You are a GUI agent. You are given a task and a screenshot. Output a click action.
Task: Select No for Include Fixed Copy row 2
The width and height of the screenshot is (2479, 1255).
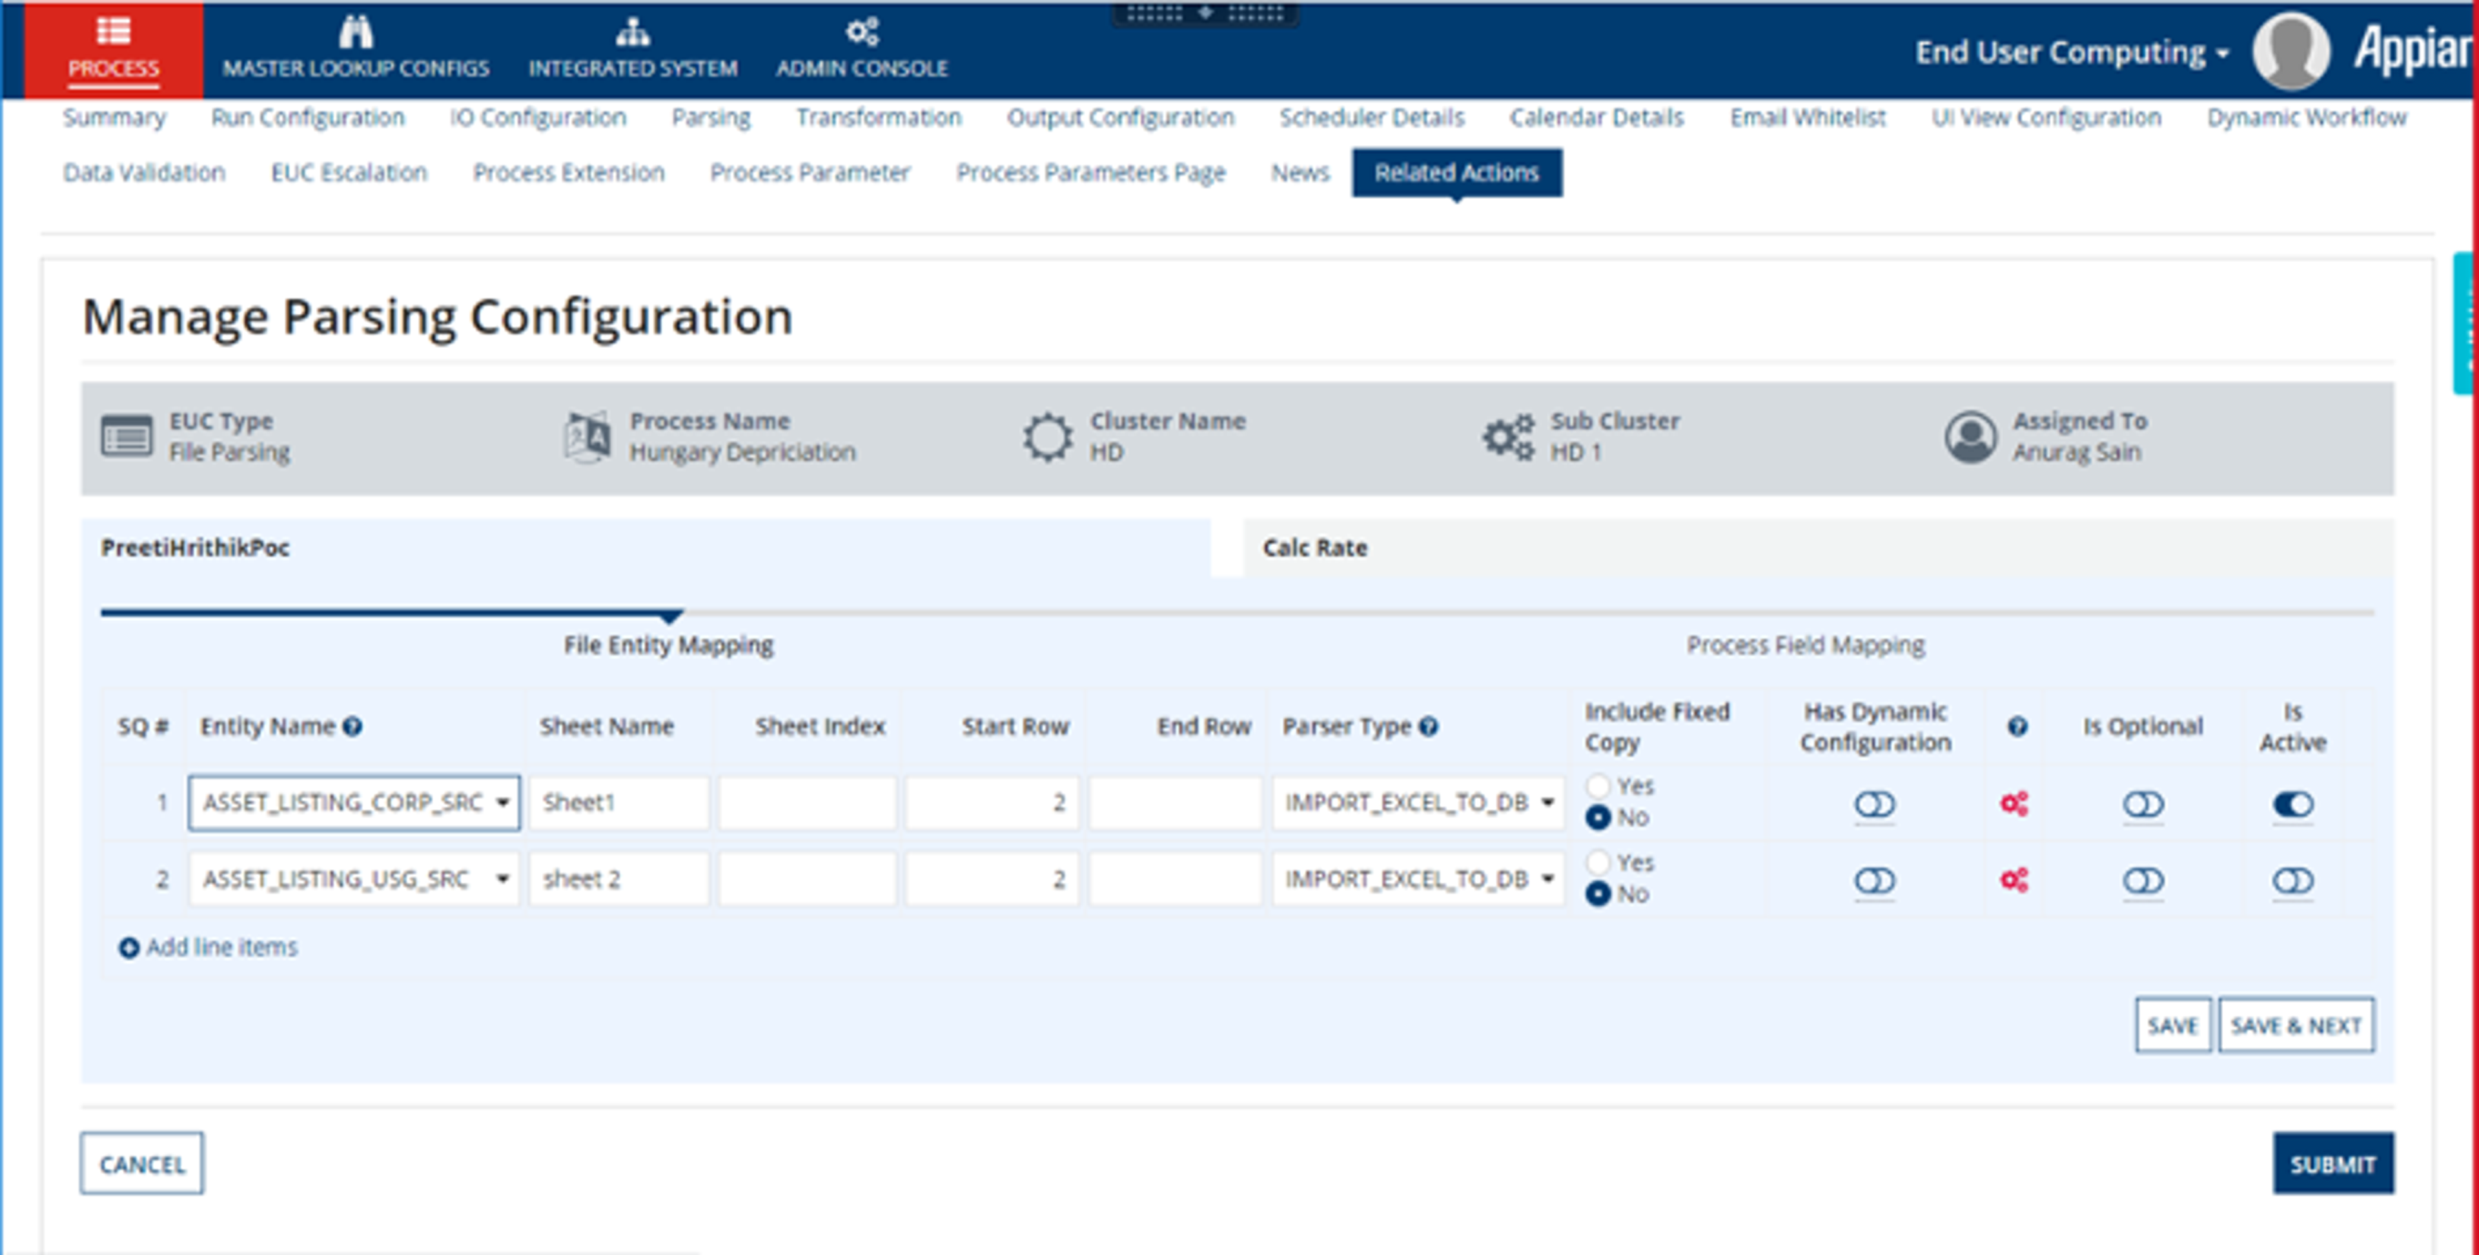tap(1598, 894)
